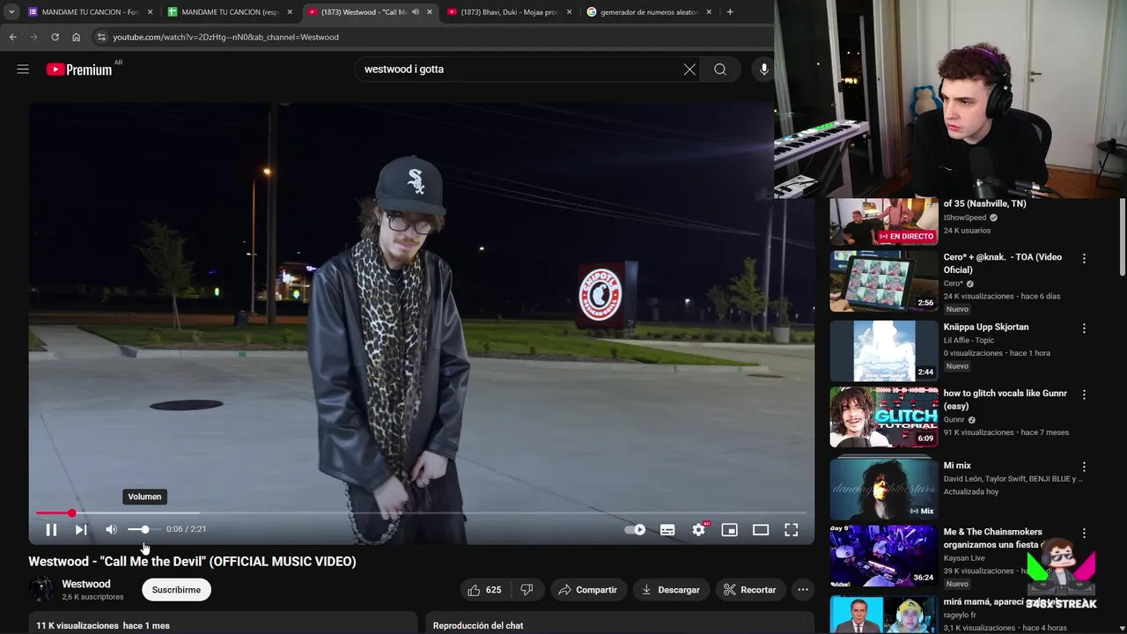Start voice search with the microphone icon
The width and height of the screenshot is (1127, 634).
coord(763,69)
